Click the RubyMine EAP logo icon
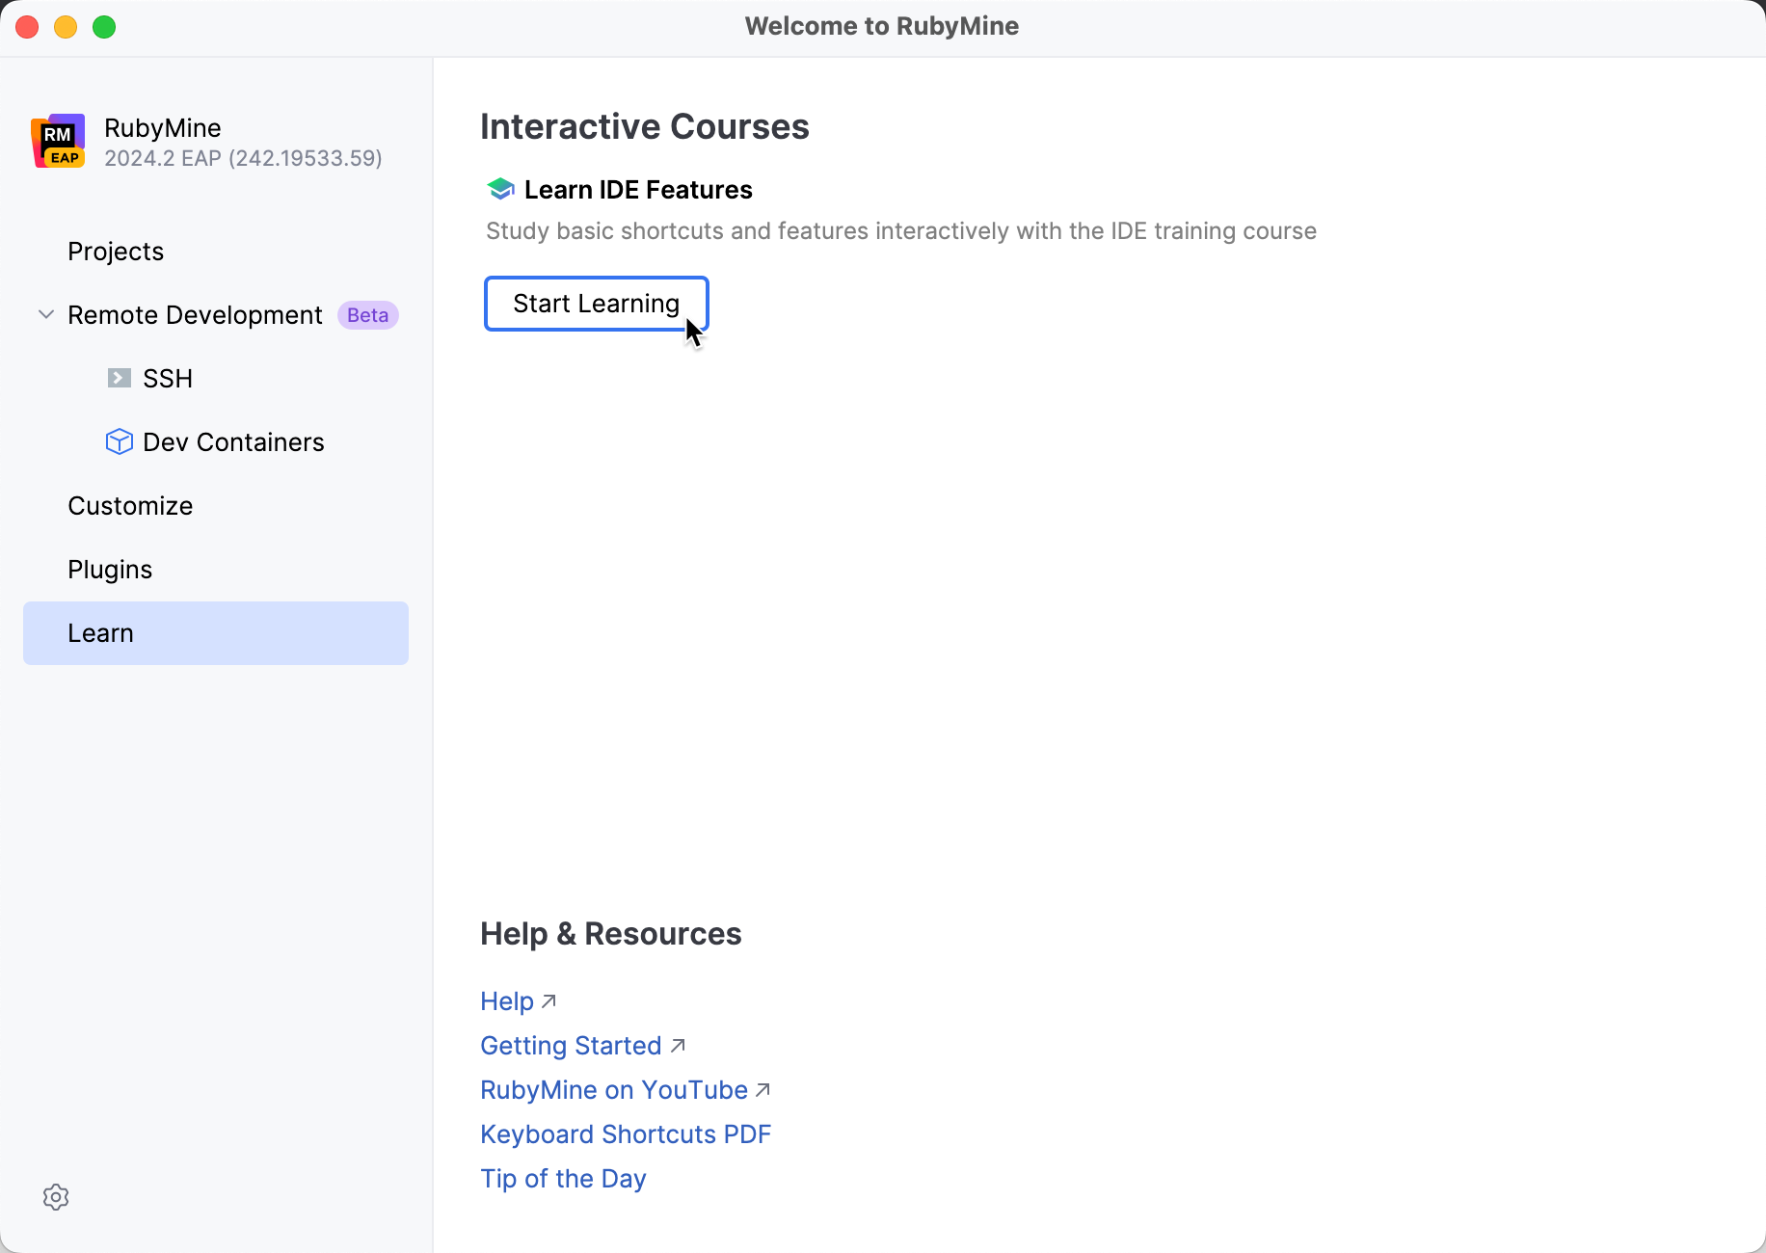The height and width of the screenshot is (1253, 1766). point(58,142)
